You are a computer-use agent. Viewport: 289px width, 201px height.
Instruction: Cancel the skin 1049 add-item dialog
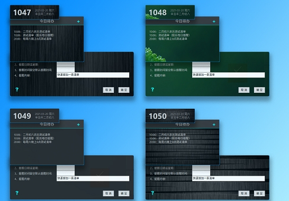109,193
